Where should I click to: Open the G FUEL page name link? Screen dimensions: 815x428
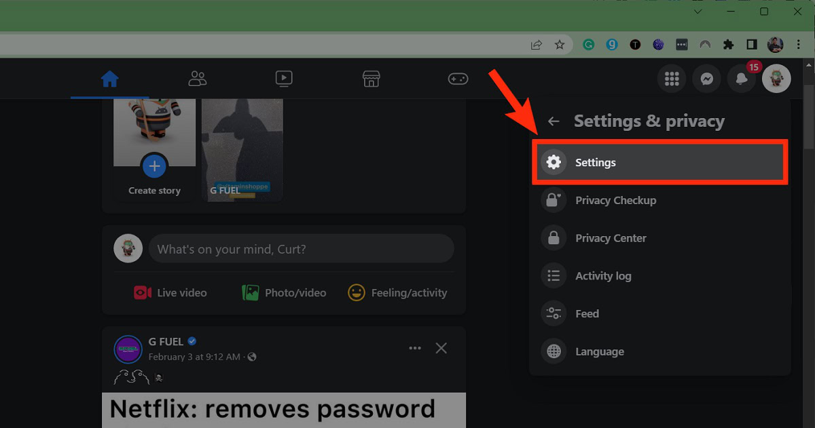coord(166,342)
